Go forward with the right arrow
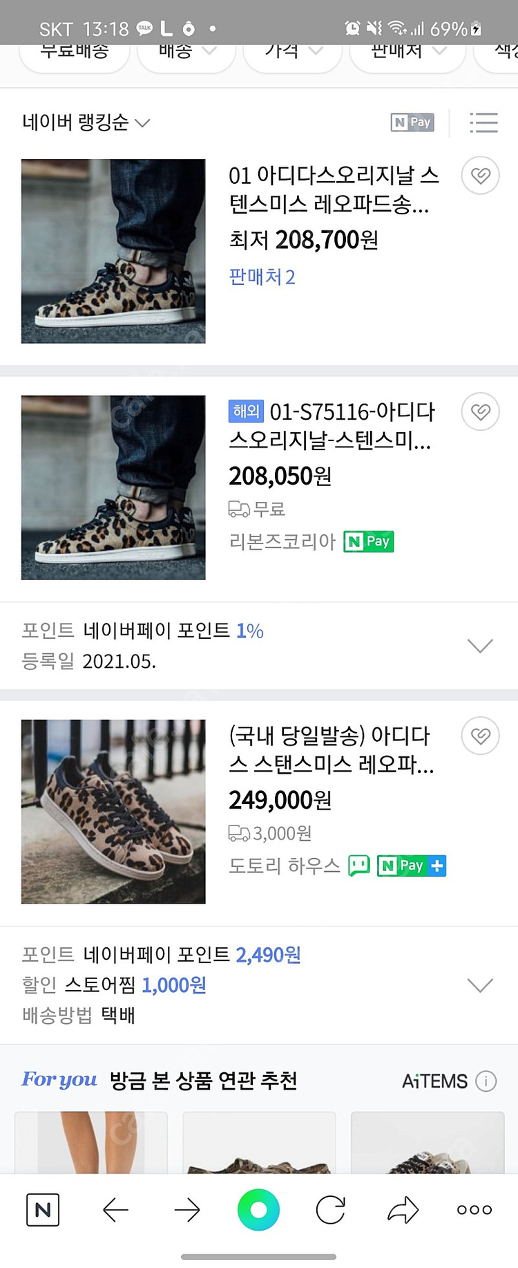Image resolution: width=518 pixels, height=1268 pixels. [x=186, y=1210]
